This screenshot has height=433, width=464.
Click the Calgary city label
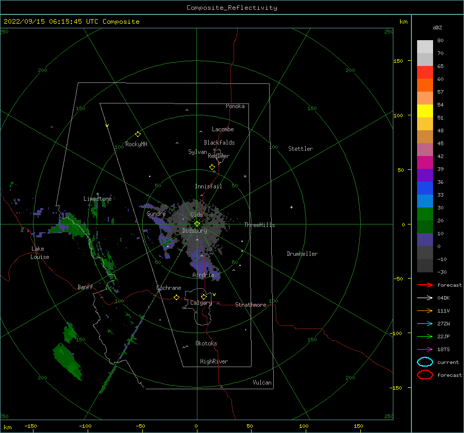[201, 303]
